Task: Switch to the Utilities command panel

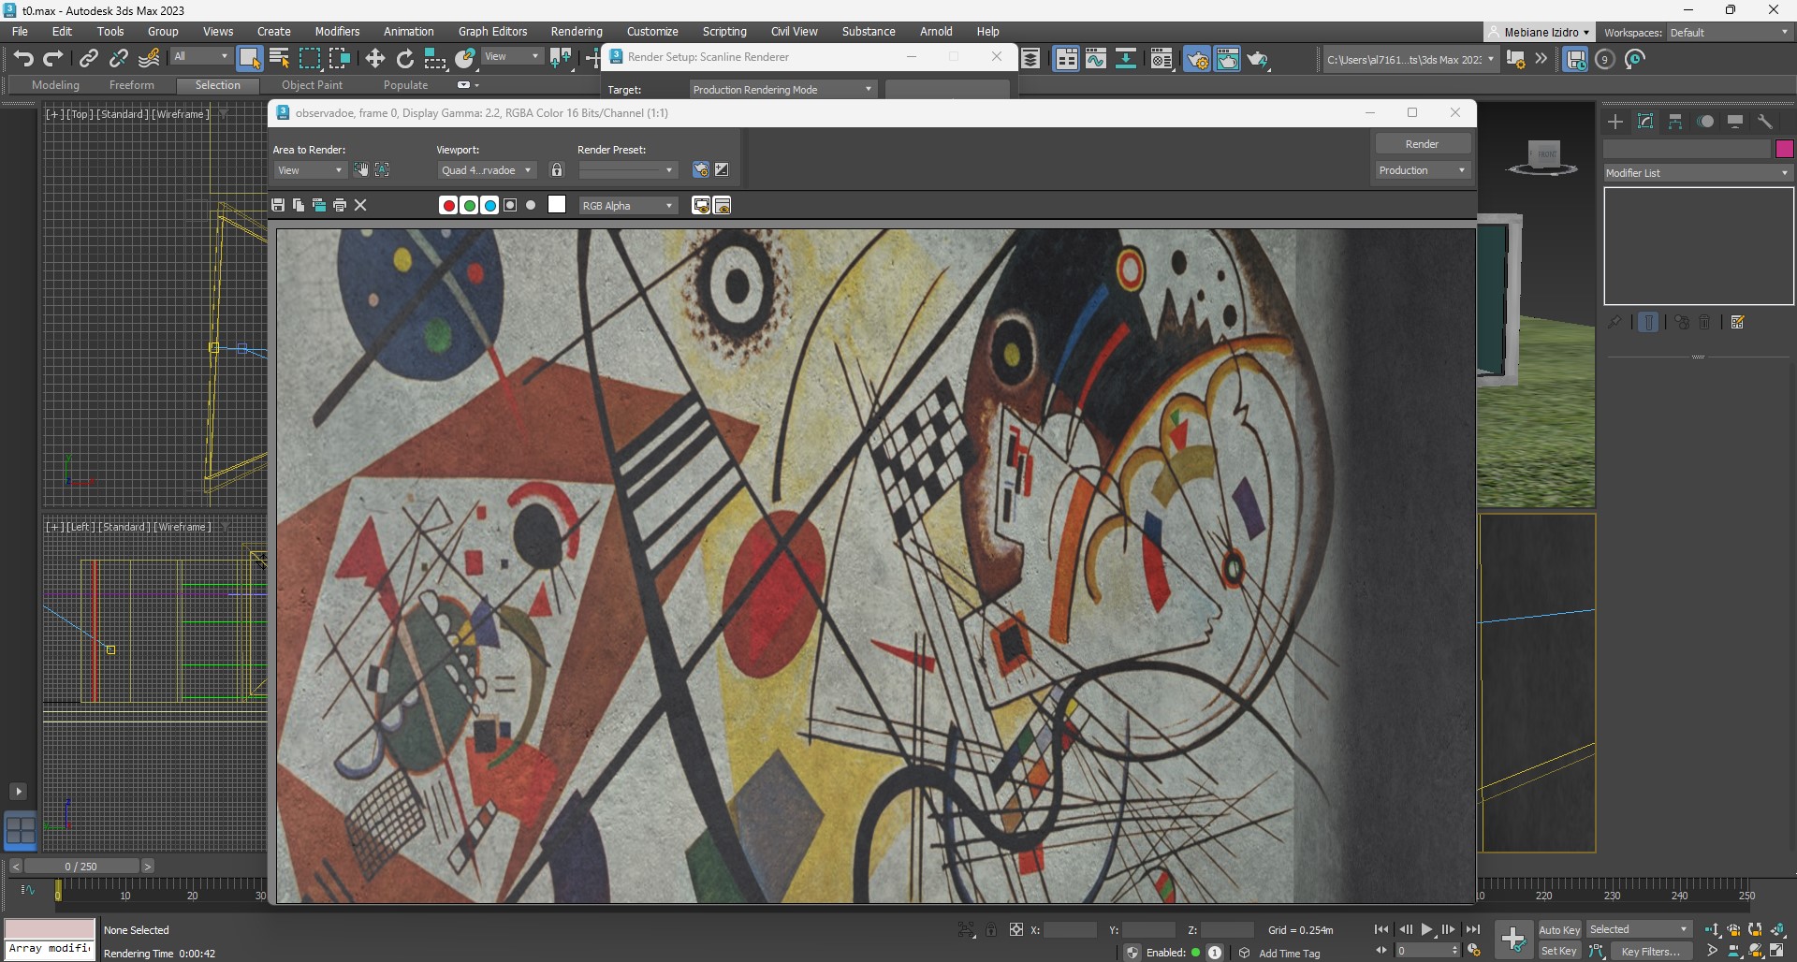Action: click(1765, 122)
